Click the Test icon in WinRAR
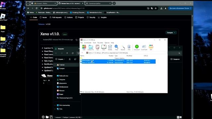 click(x=97, y=47)
